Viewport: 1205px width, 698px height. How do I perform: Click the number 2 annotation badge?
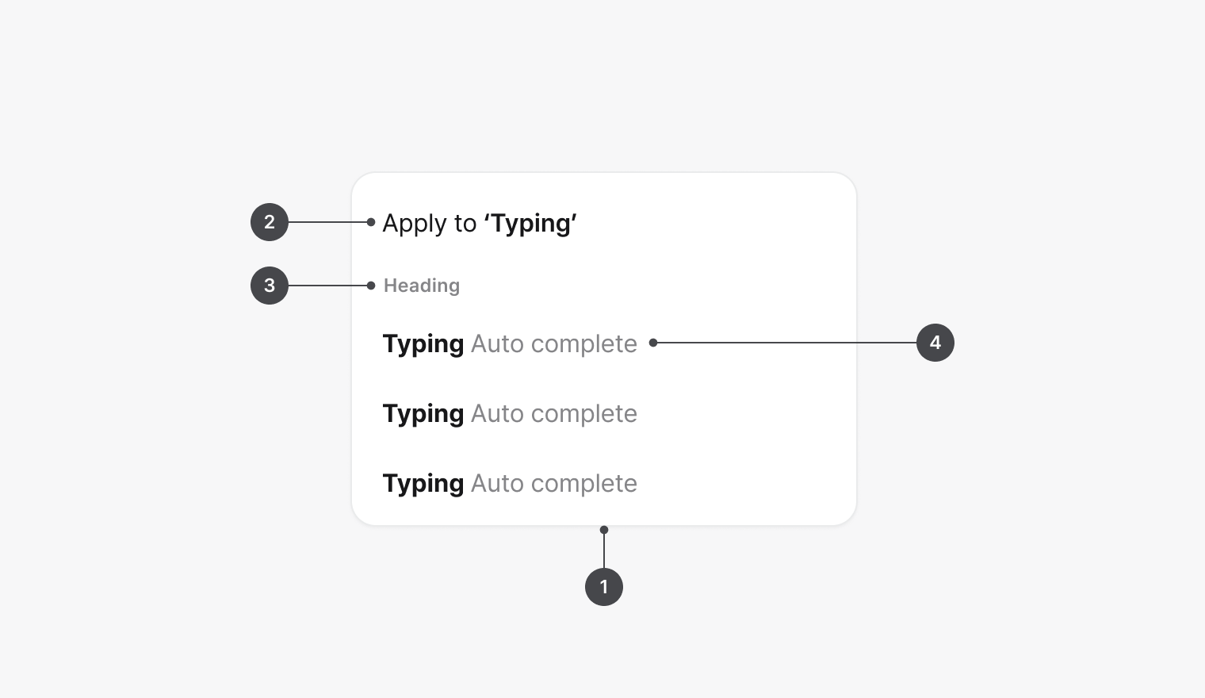coord(270,222)
